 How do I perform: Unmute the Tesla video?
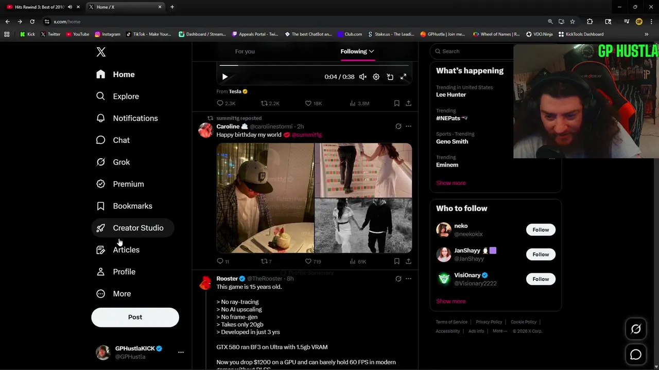(x=362, y=77)
